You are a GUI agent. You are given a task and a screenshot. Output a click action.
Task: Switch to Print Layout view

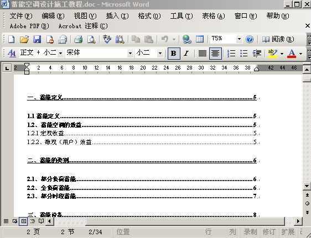[x=23, y=221]
